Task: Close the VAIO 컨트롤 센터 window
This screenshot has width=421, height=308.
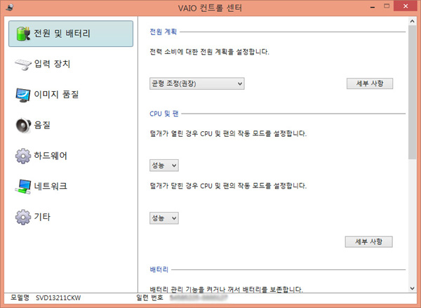Action: 406,6
